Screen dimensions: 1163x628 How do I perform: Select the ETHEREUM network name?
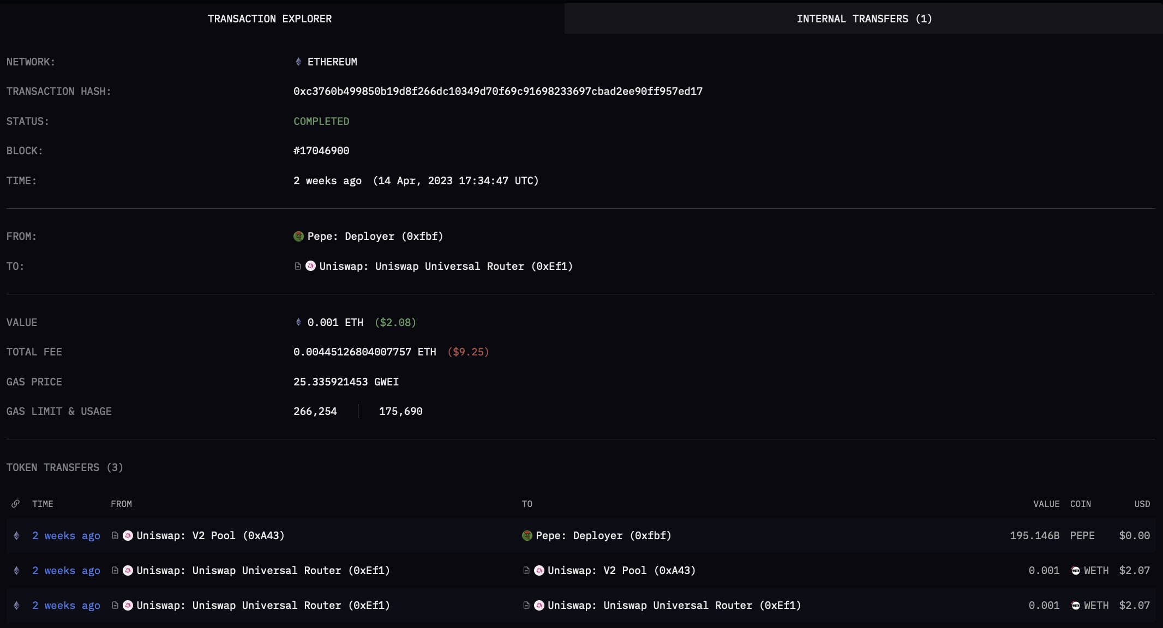click(332, 62)
